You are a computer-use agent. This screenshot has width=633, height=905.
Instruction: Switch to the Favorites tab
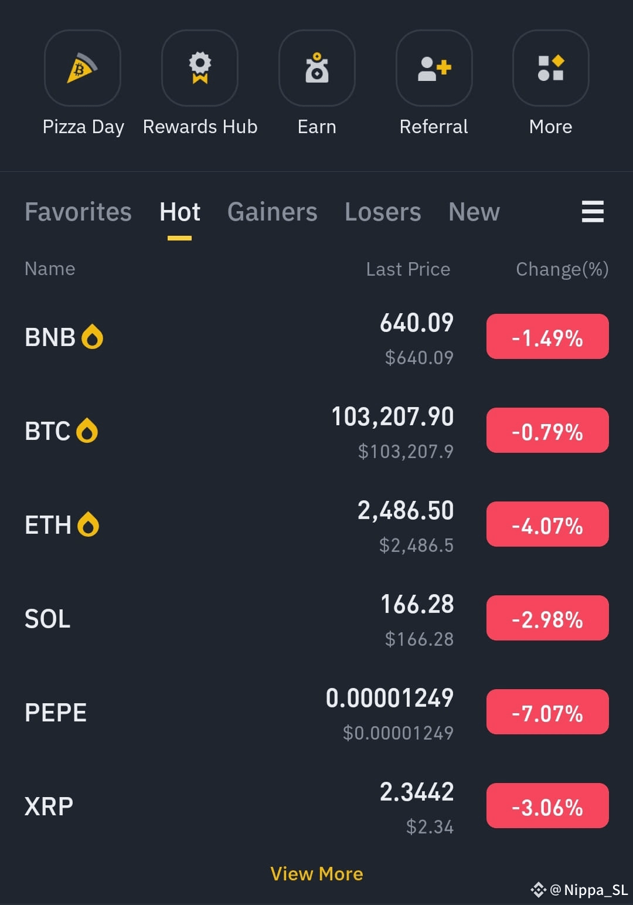point(78,212)
